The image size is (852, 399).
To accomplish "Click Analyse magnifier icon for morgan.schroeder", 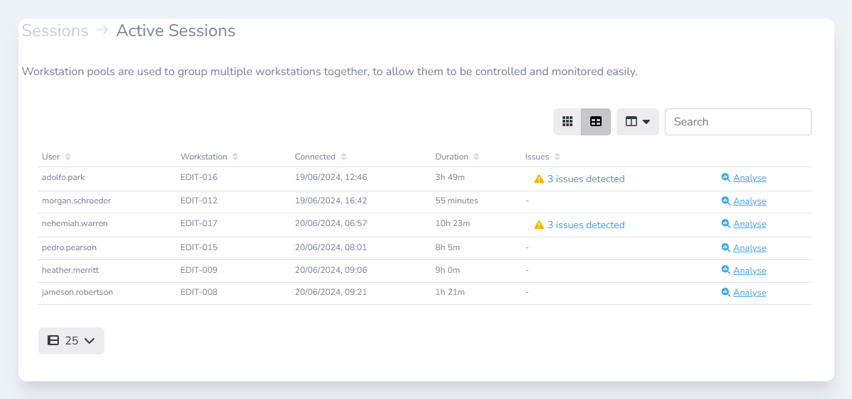I will (726, 201).
